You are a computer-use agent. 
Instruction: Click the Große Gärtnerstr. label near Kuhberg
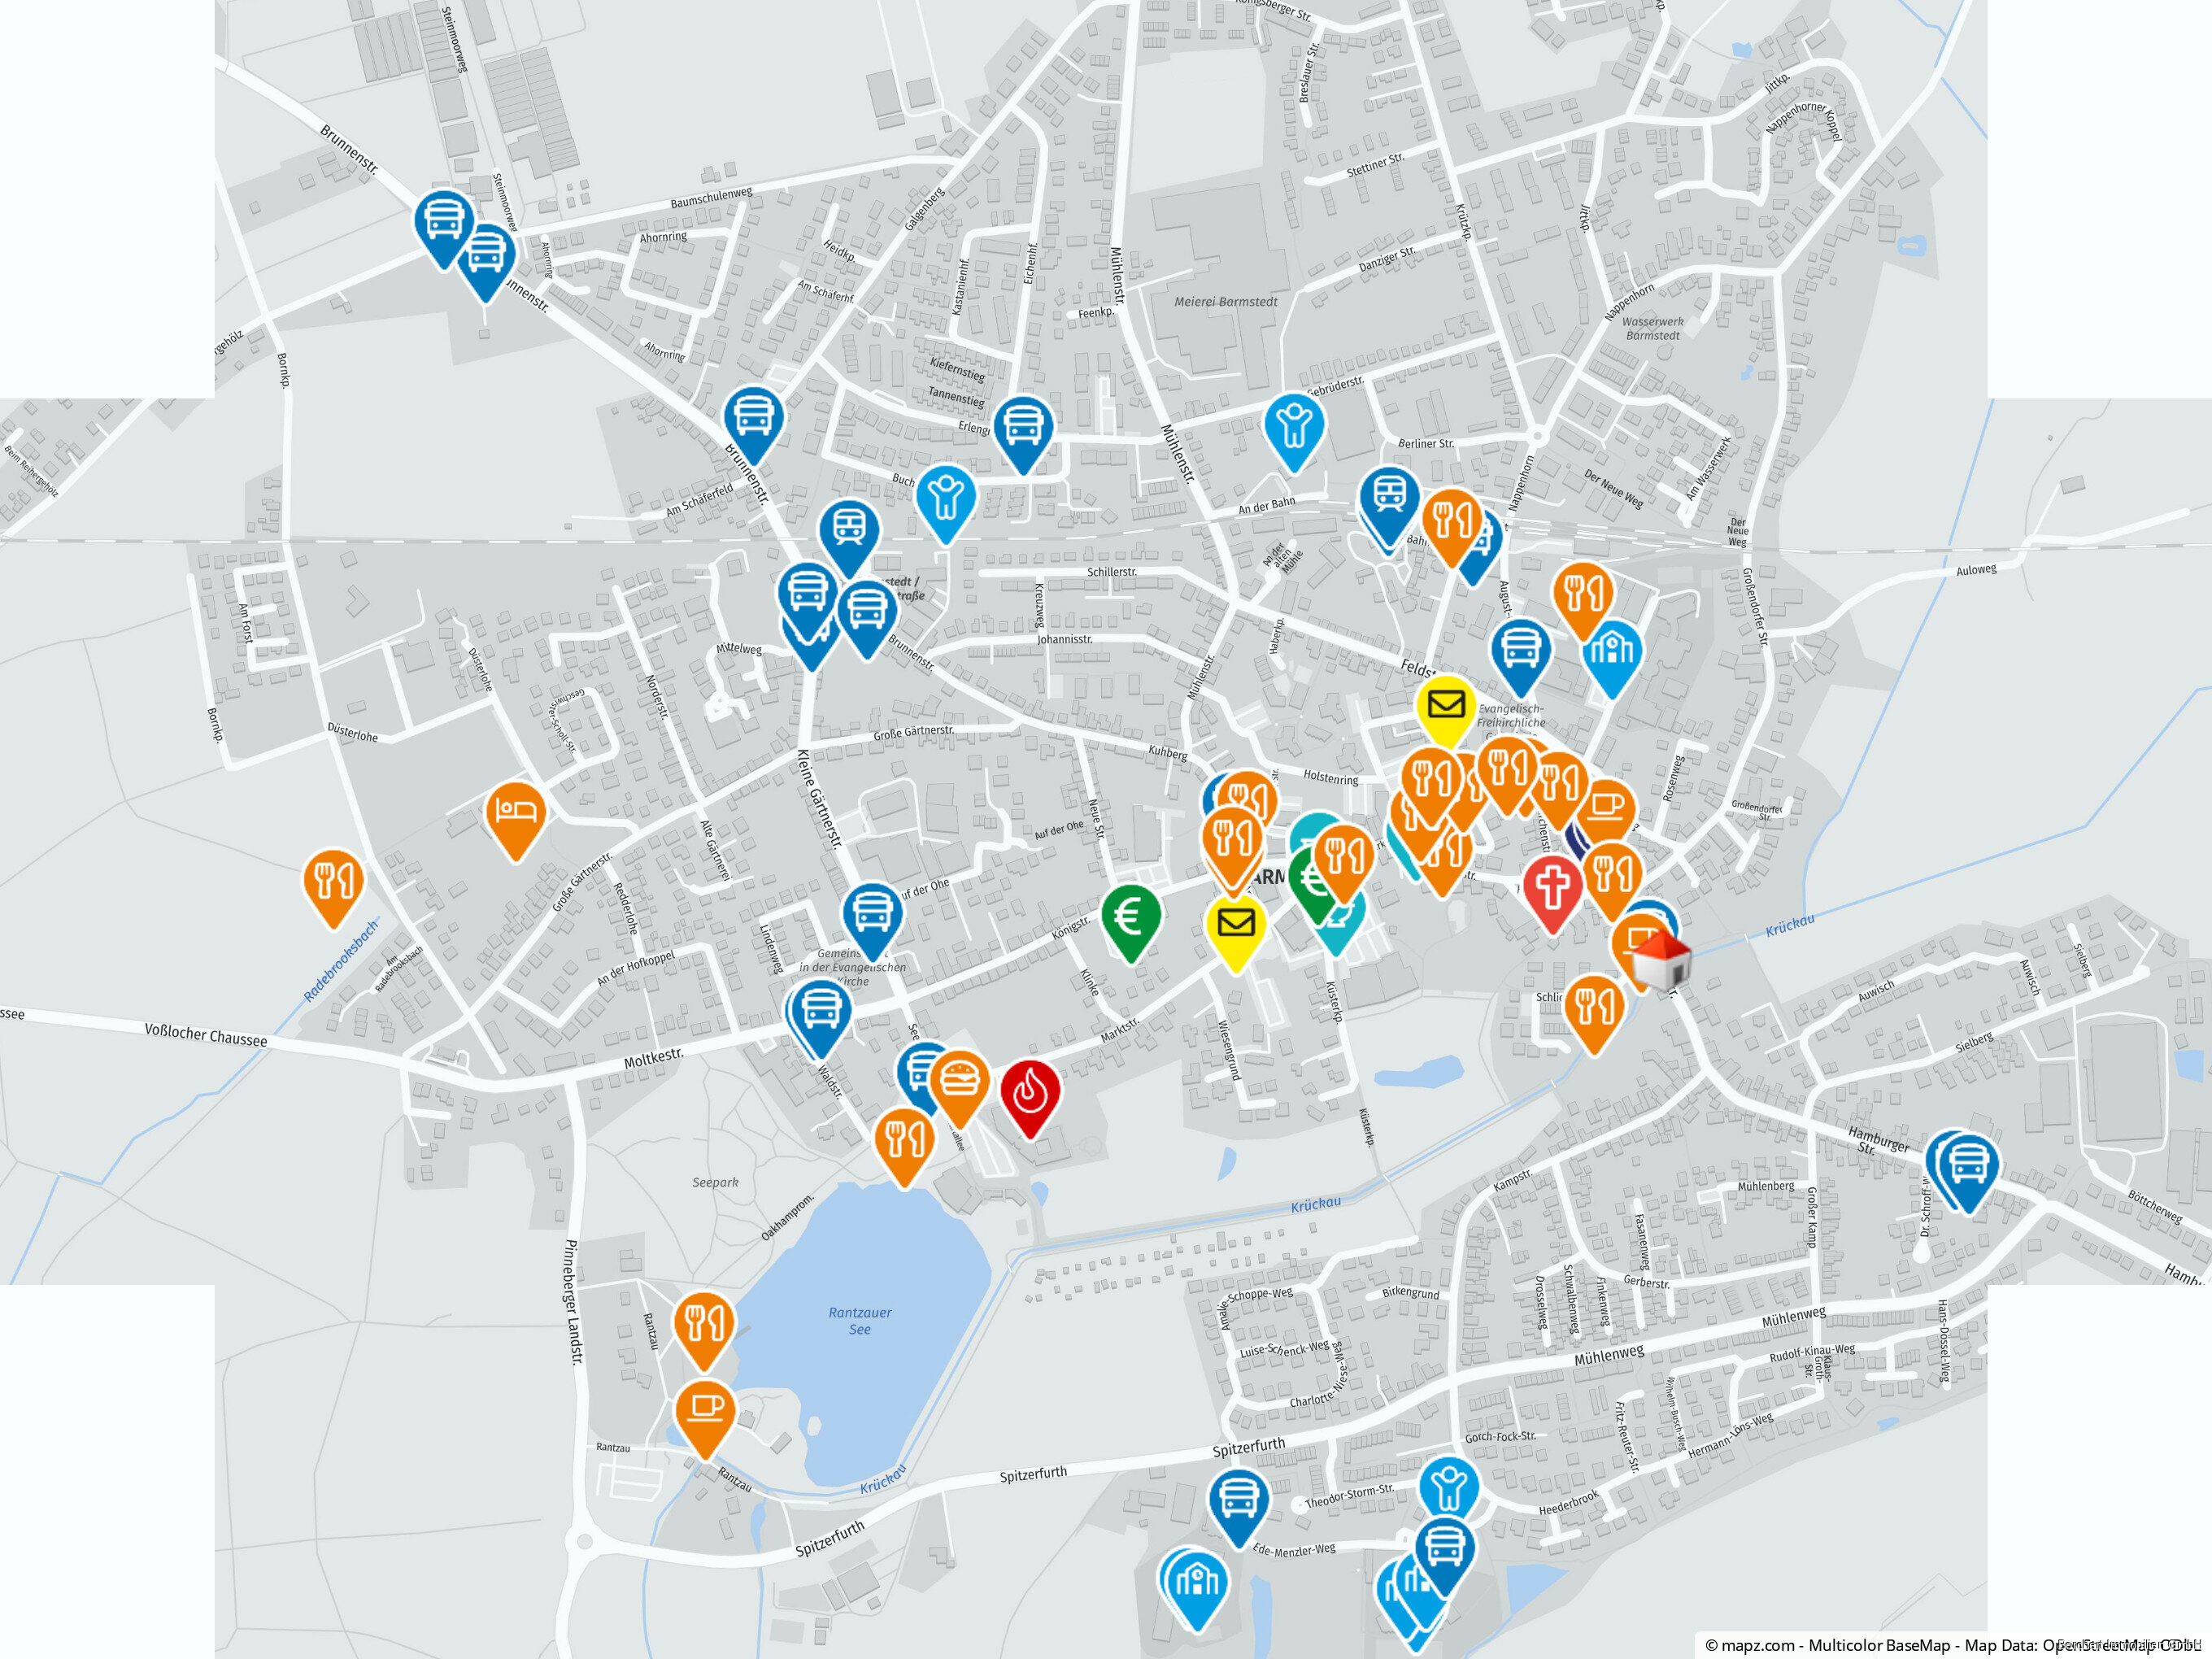point(914,733)
